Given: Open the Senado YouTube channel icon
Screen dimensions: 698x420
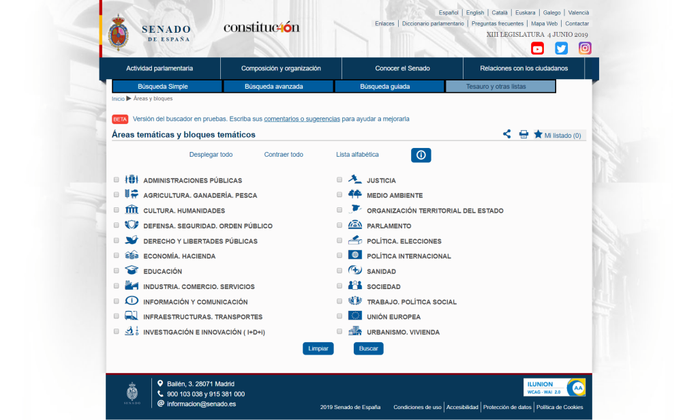Looking at the screenshot, I should (x=538, y=48).
